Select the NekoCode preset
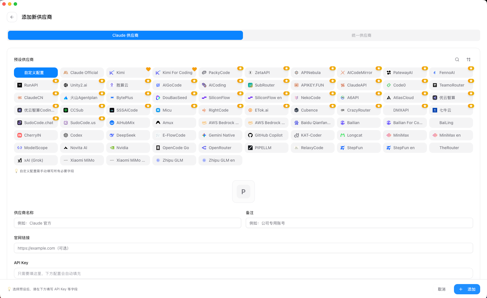Screen dimensions: 487x298 313,98
